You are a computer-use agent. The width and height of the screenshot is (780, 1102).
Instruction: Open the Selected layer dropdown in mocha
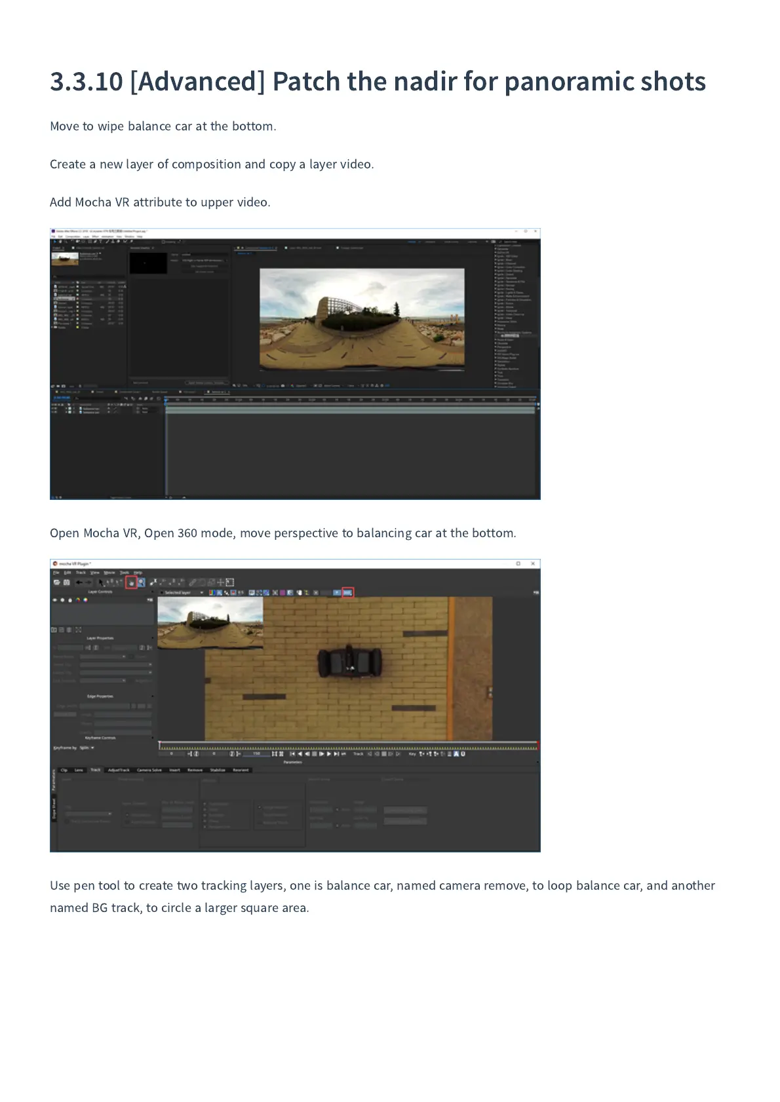click(x=182, y=592)
